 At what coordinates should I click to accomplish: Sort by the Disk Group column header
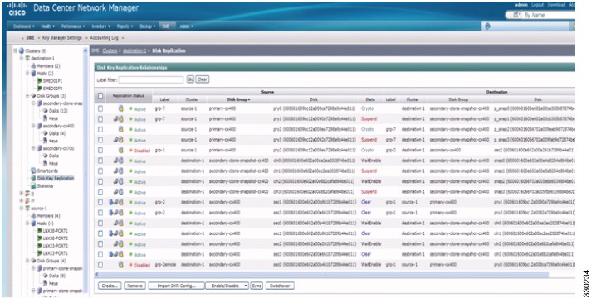point(238,99)
